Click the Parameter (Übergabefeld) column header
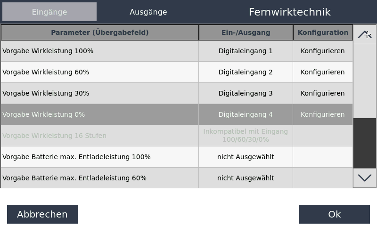The width and height of the screenshot is (377, 226). [99, 32]
